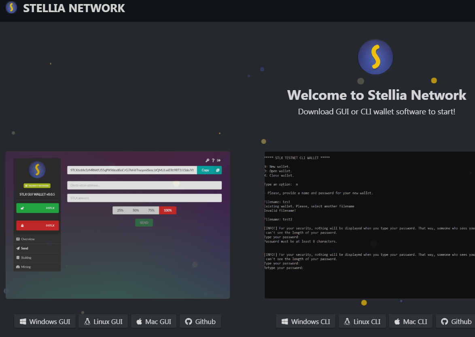475x337 pixels.
Task: Select the 25% amount option
Action: click(120, 211)
